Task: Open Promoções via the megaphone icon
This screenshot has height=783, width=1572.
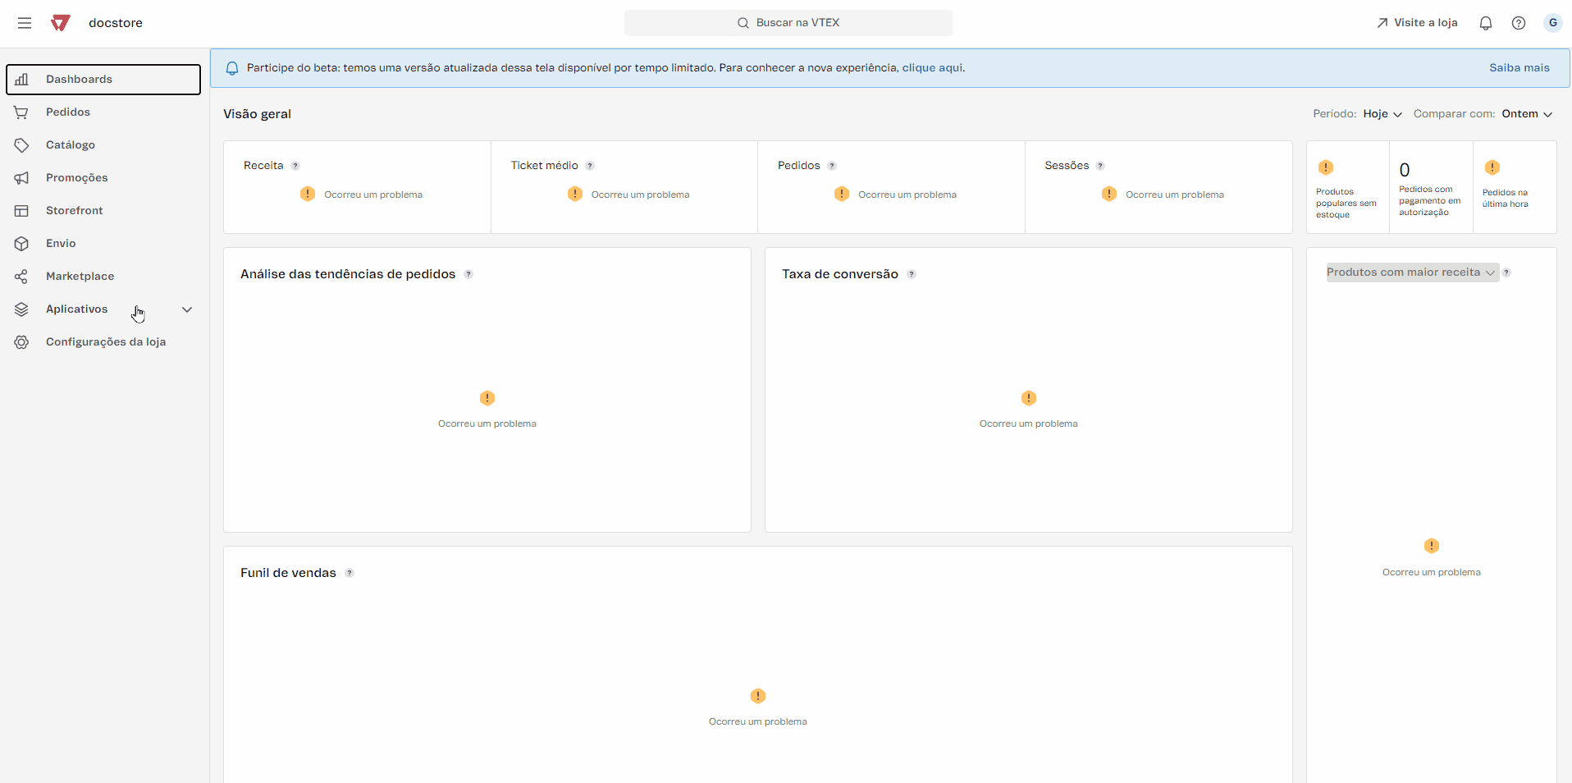Action: [x=21, y=178]
